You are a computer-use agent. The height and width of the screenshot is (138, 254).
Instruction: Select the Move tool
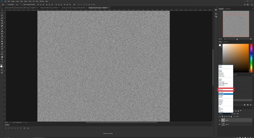2,11
